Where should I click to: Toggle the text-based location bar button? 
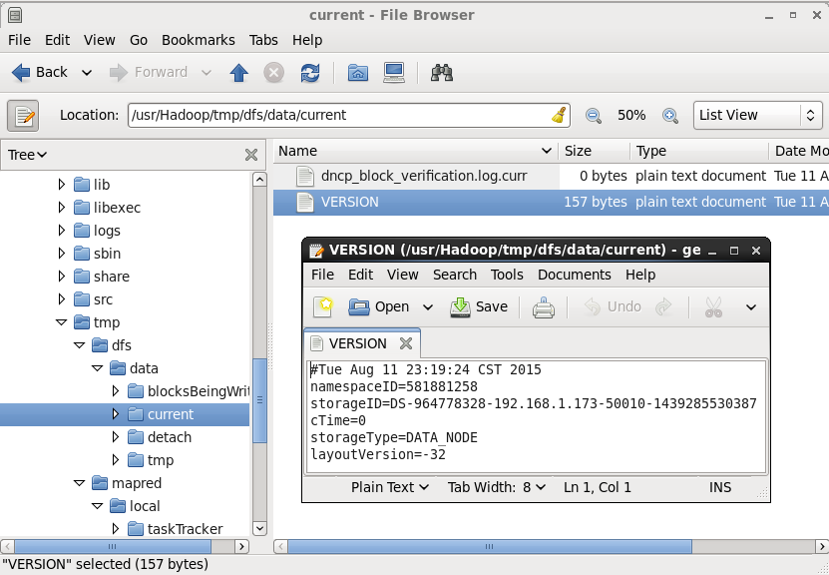click(x=23, y=116)
